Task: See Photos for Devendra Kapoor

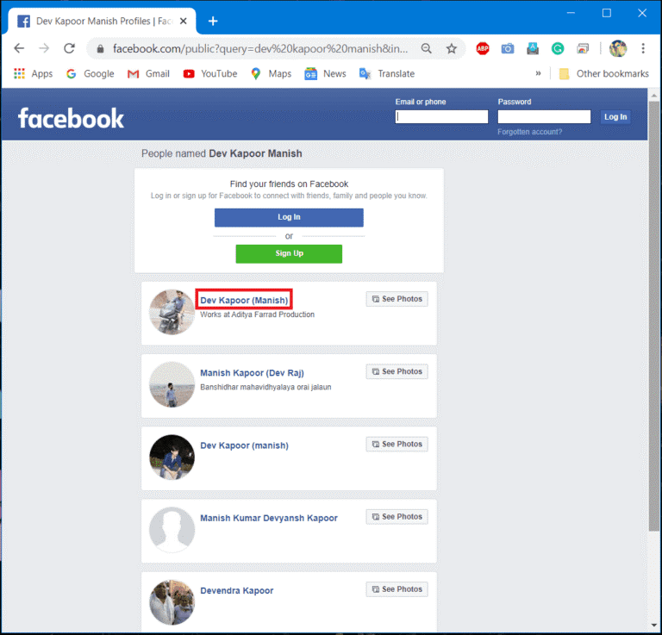Action: click(397, 589)
